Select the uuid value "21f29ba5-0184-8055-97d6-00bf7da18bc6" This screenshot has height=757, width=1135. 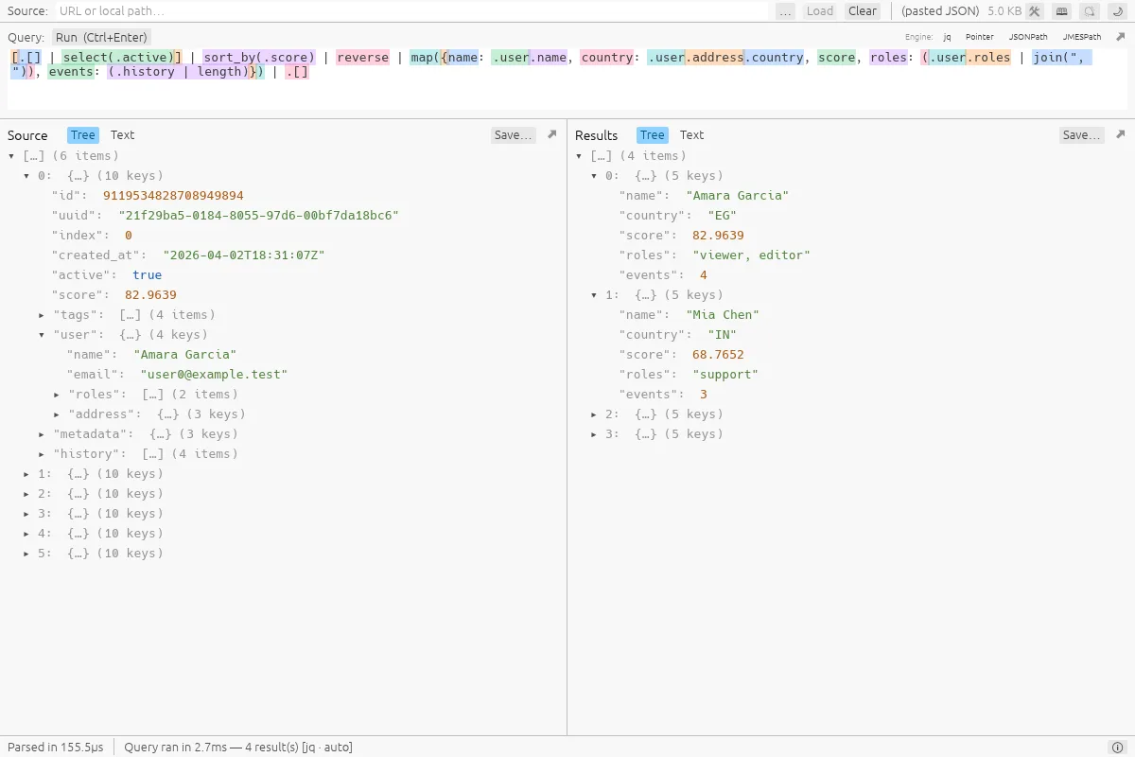(258, 216)
